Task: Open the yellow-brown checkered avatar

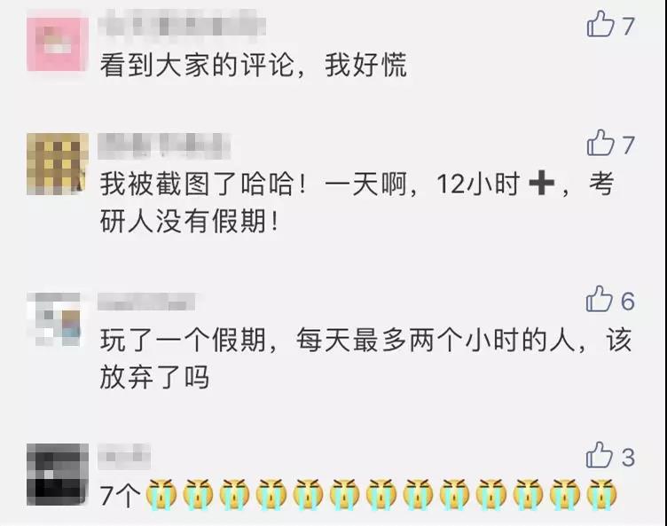Action: point(58,164)
